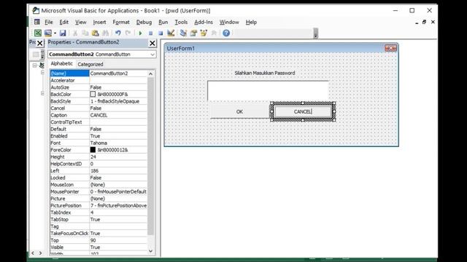This screenshot has height=262, width=467.
Task: Click the Toolbox toolbar icon
Action: pos(214,33)
